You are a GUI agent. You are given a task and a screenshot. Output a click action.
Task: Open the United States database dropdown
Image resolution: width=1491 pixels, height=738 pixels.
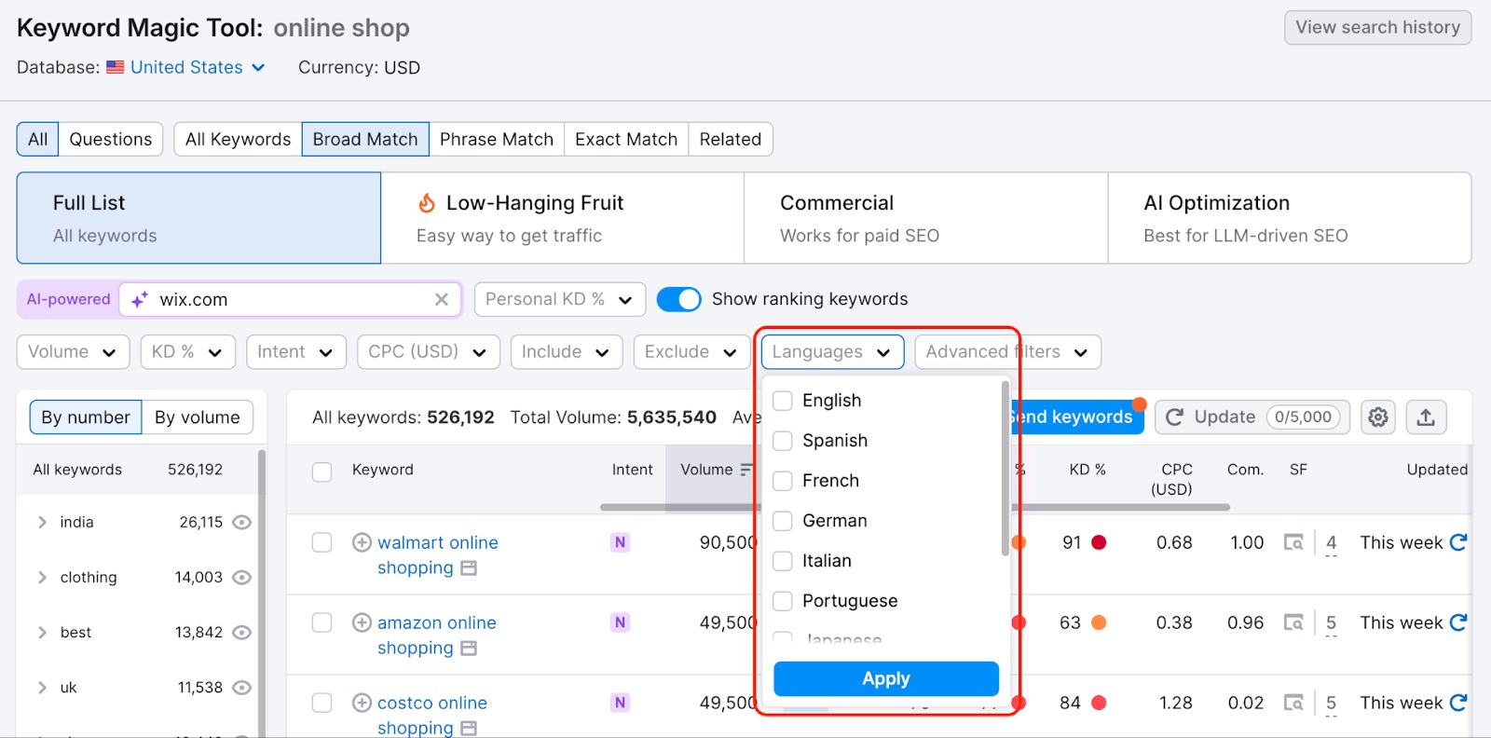(198, 67)
